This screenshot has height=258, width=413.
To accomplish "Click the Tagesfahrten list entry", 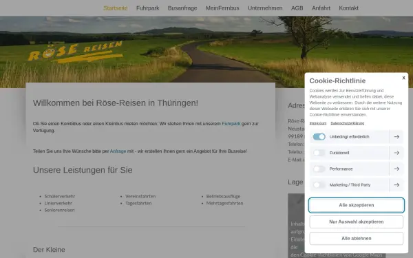I will pos(138,203).
